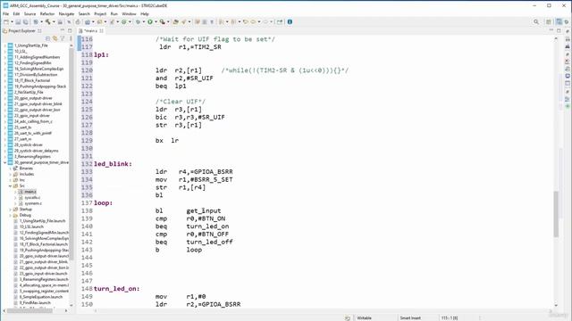Expand the Includes node
The width and height of the screenshot is (572, 321).
pos(10,174)
